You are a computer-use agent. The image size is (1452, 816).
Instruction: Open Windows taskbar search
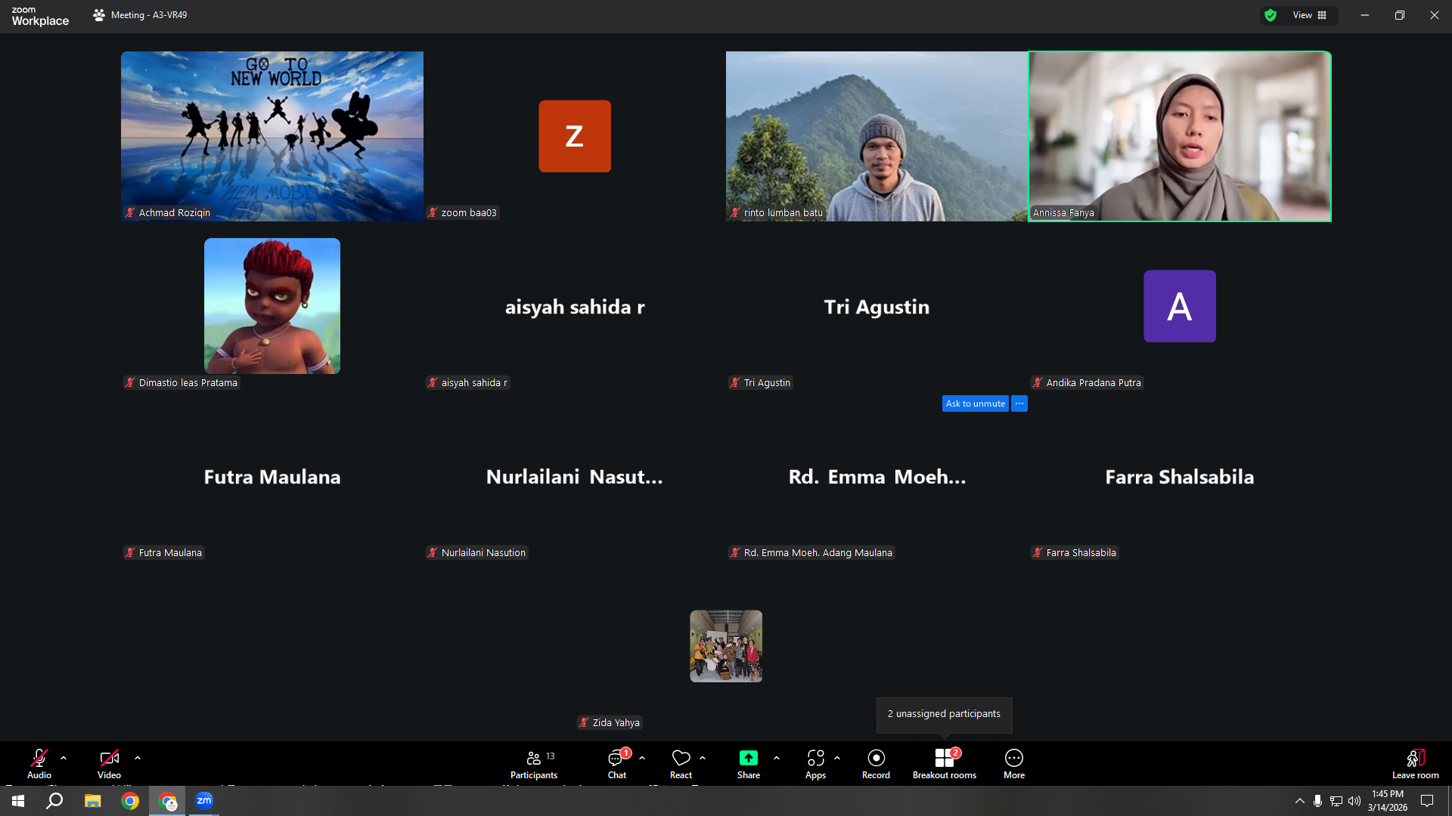point(54,801)
